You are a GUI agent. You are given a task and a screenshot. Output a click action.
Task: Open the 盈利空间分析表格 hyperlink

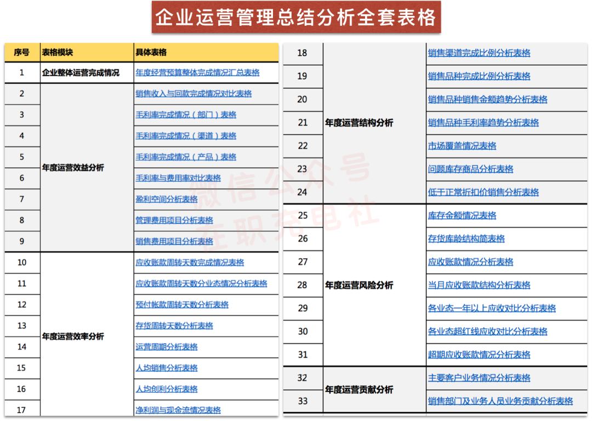point(166,199)
